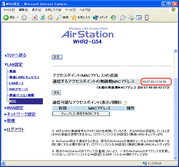Open Favorites (お気に入り) star toolbar button
This screenshot has height=167, width=179.
click(x=81, y=18)
